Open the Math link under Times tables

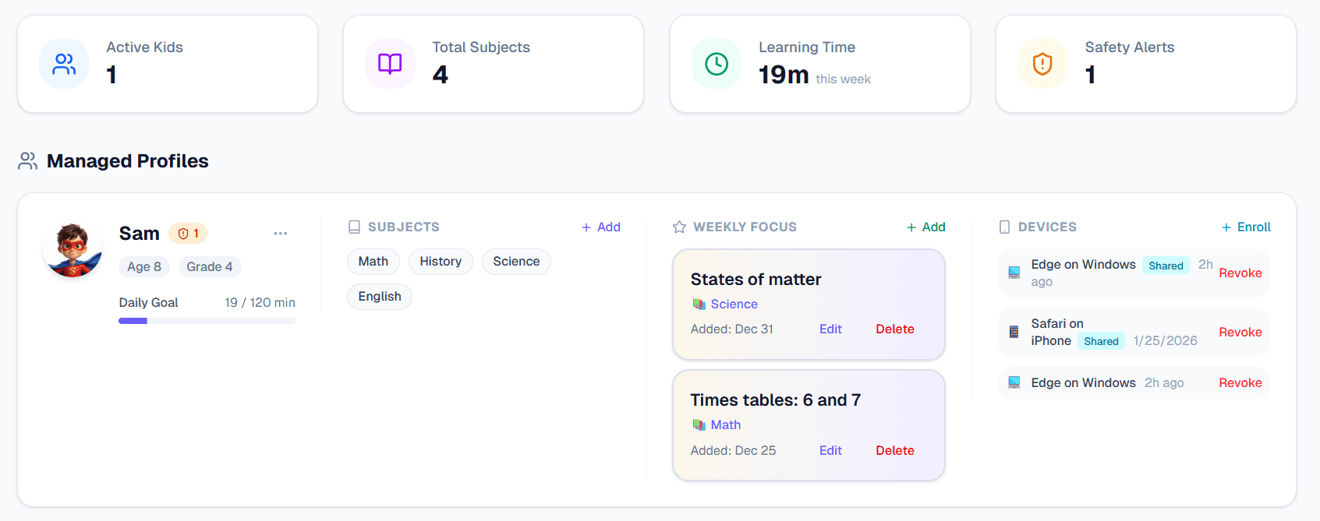click(x=725, y=425)
